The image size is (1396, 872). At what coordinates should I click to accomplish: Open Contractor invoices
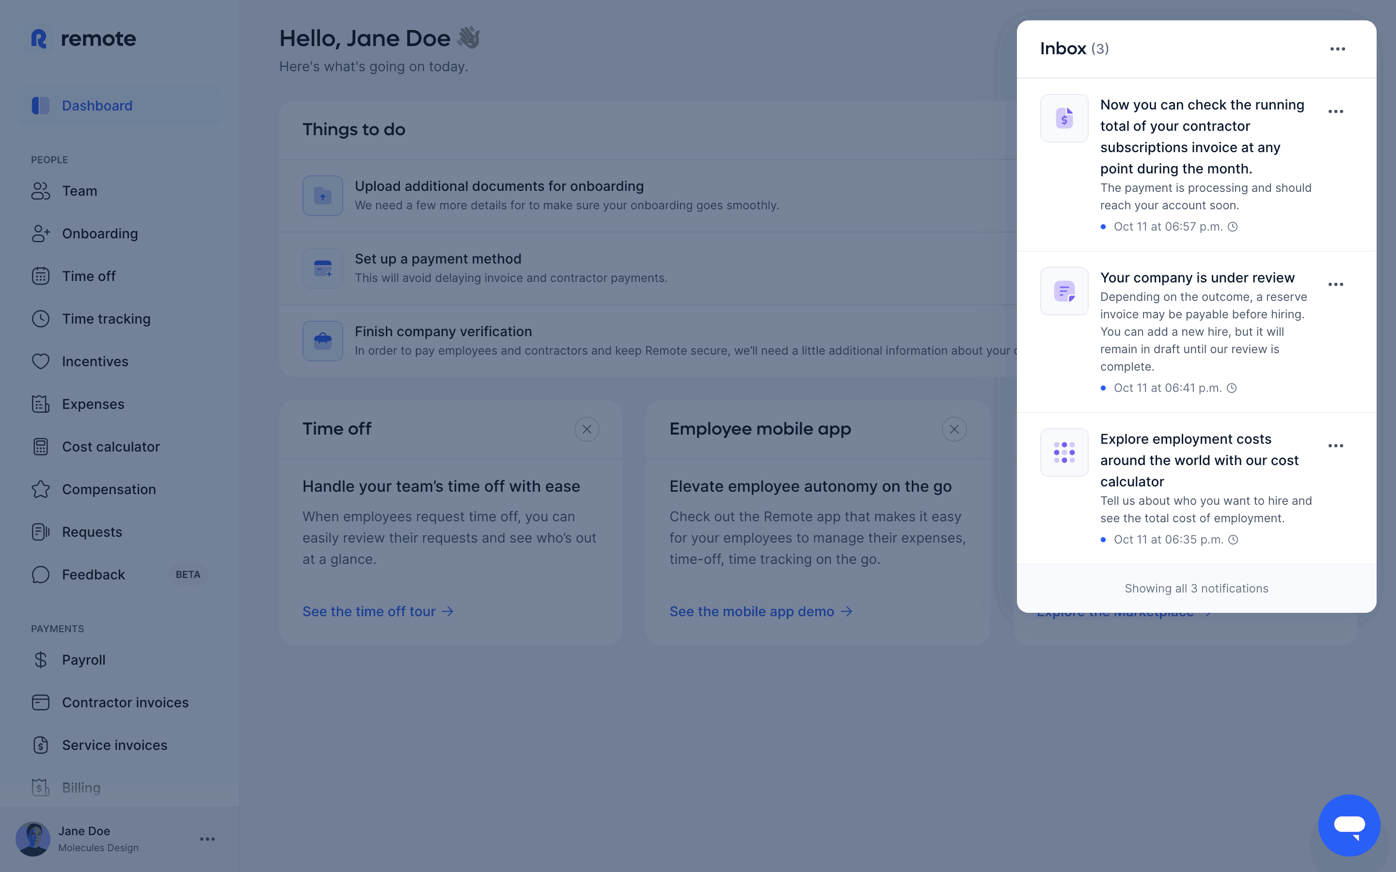pos(125,702)
